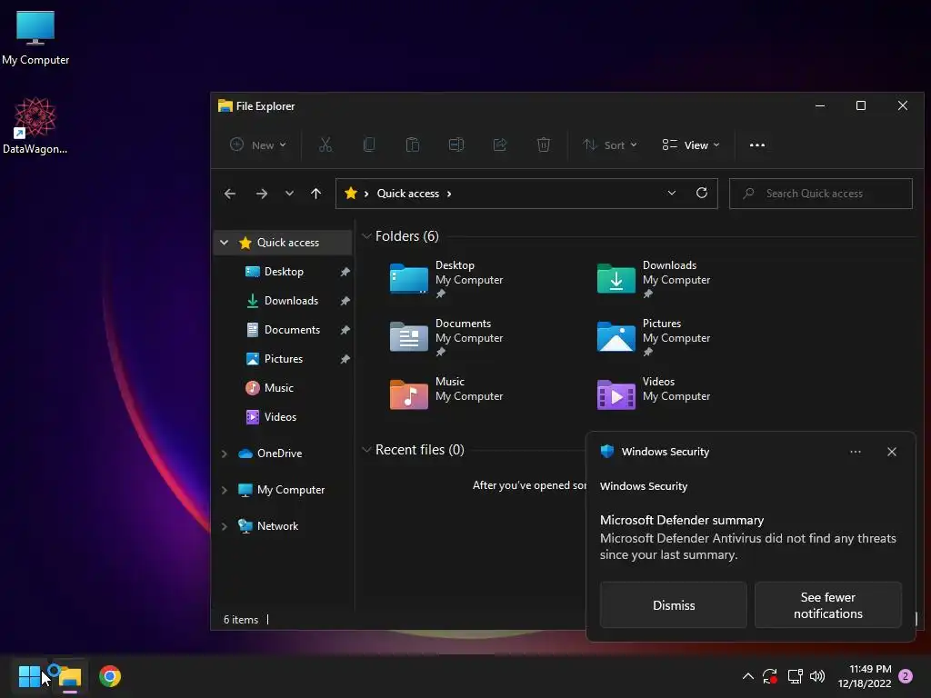Expand My Computer in navigation pane

[x=224, y=490]
